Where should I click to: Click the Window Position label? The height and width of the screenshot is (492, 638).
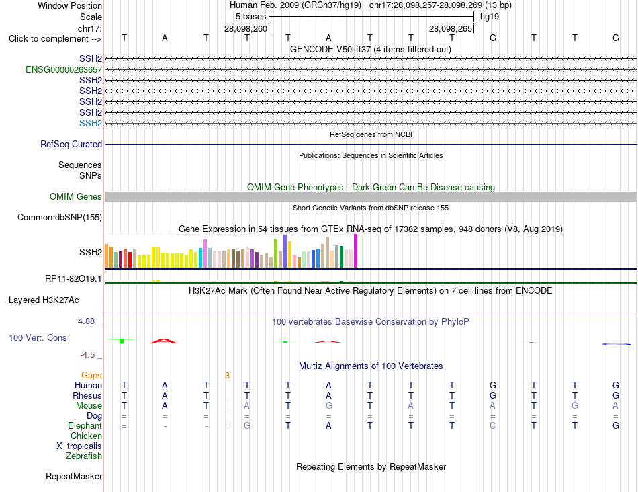click(70, 5)
